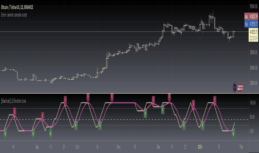Click the 'Error: cannot compile script' message

14,15
